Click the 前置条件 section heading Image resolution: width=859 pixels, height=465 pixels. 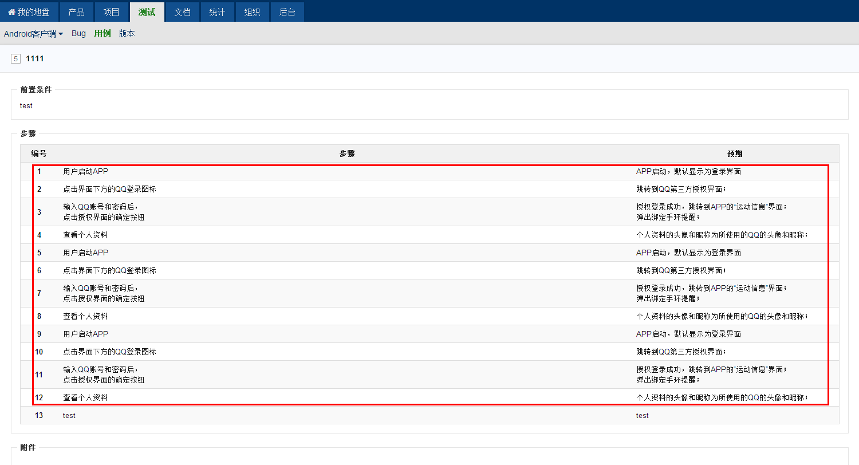click(36, 90)
